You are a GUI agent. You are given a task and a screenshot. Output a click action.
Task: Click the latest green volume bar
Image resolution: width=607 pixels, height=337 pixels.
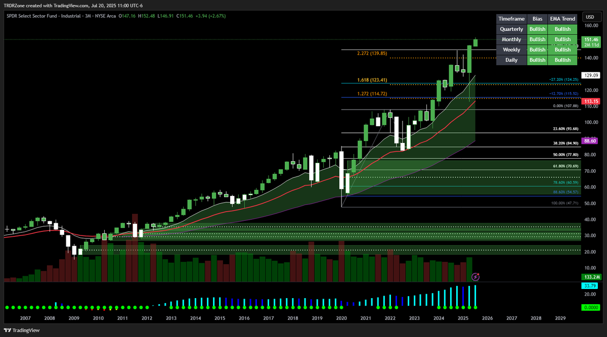pos(469,269)
